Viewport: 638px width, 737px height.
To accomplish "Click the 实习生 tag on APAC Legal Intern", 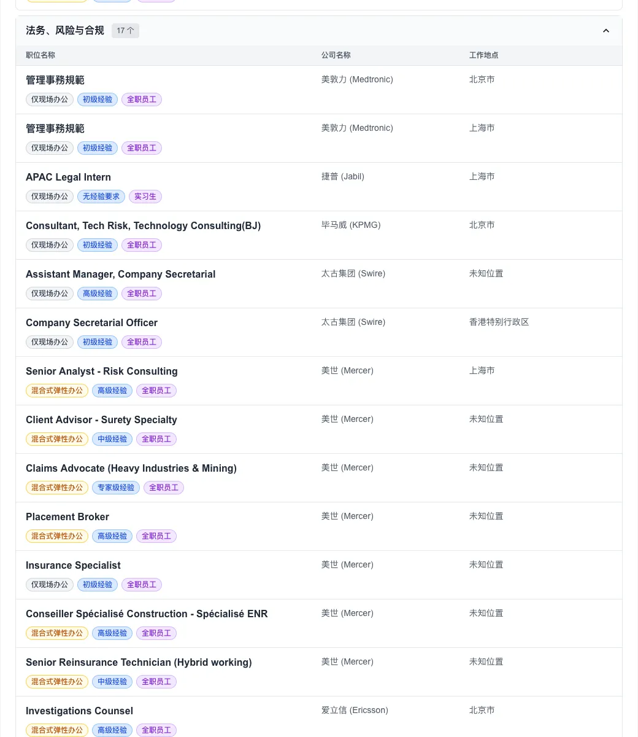I will point(145,197).
